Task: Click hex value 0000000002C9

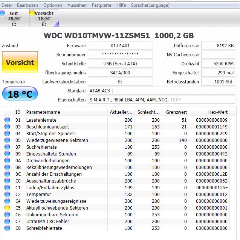Action: 212,133
